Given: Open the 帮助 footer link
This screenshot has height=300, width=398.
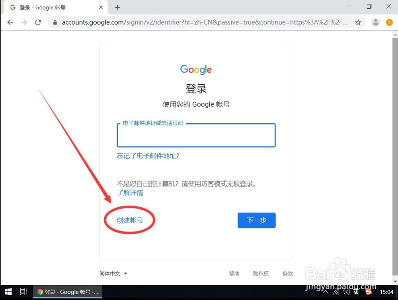Looking at the screenshot, I should point(234,274).
